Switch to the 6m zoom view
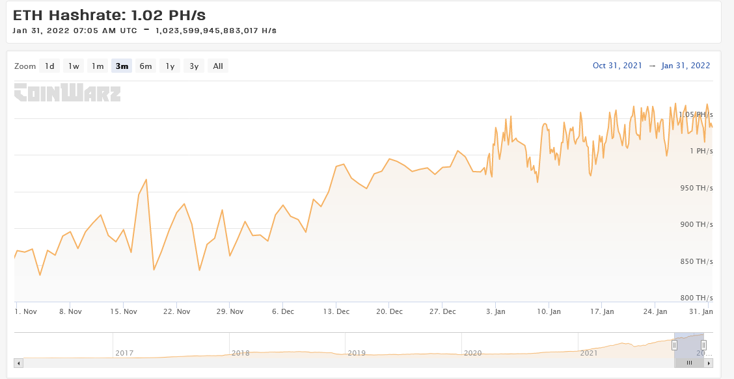 click(145, 66)
